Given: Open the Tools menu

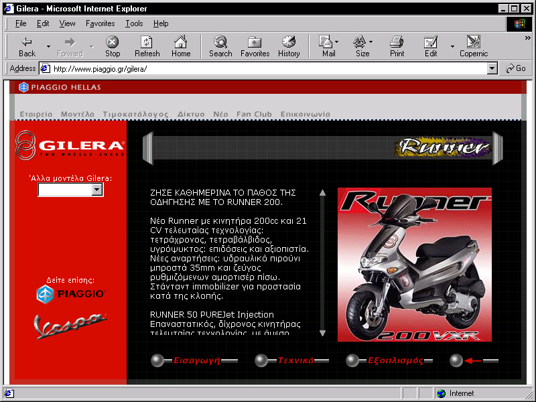Looking at the screenshot, I should tap(134, 23).
